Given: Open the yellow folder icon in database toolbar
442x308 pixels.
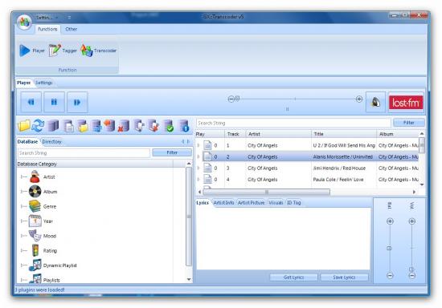Looking at the screenshot, I should (x=24, y=125).
